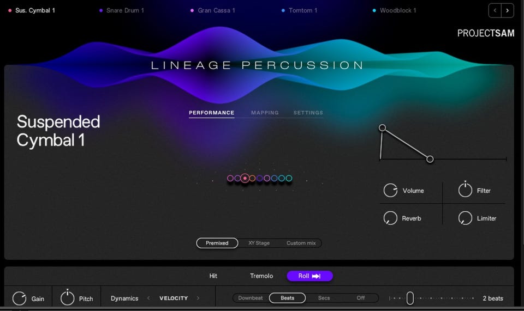
Task: Select the Tremolo articulation
Action: [261, 276]
